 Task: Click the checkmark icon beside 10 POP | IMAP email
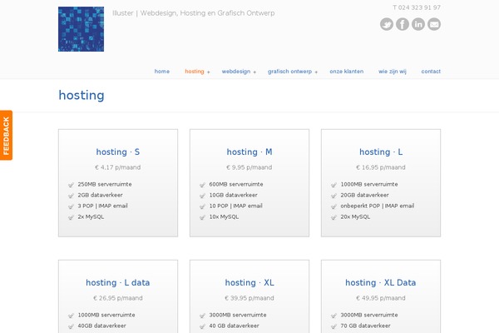click(202, 206)
